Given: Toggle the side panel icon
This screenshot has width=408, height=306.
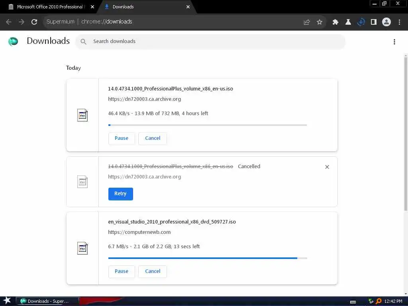Looking at the screenshot, I should 374,22.
